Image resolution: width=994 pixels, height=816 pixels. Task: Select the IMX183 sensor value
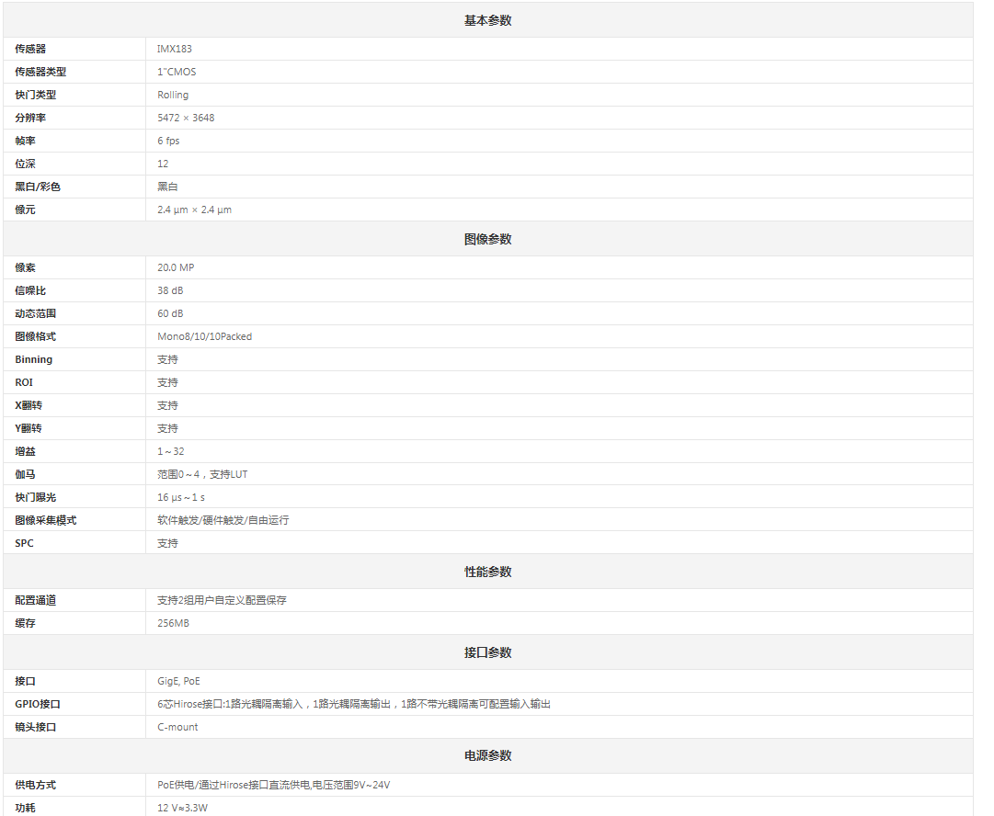click(175, 49)
